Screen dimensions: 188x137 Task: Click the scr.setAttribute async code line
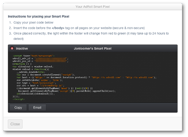coord(40,80)
